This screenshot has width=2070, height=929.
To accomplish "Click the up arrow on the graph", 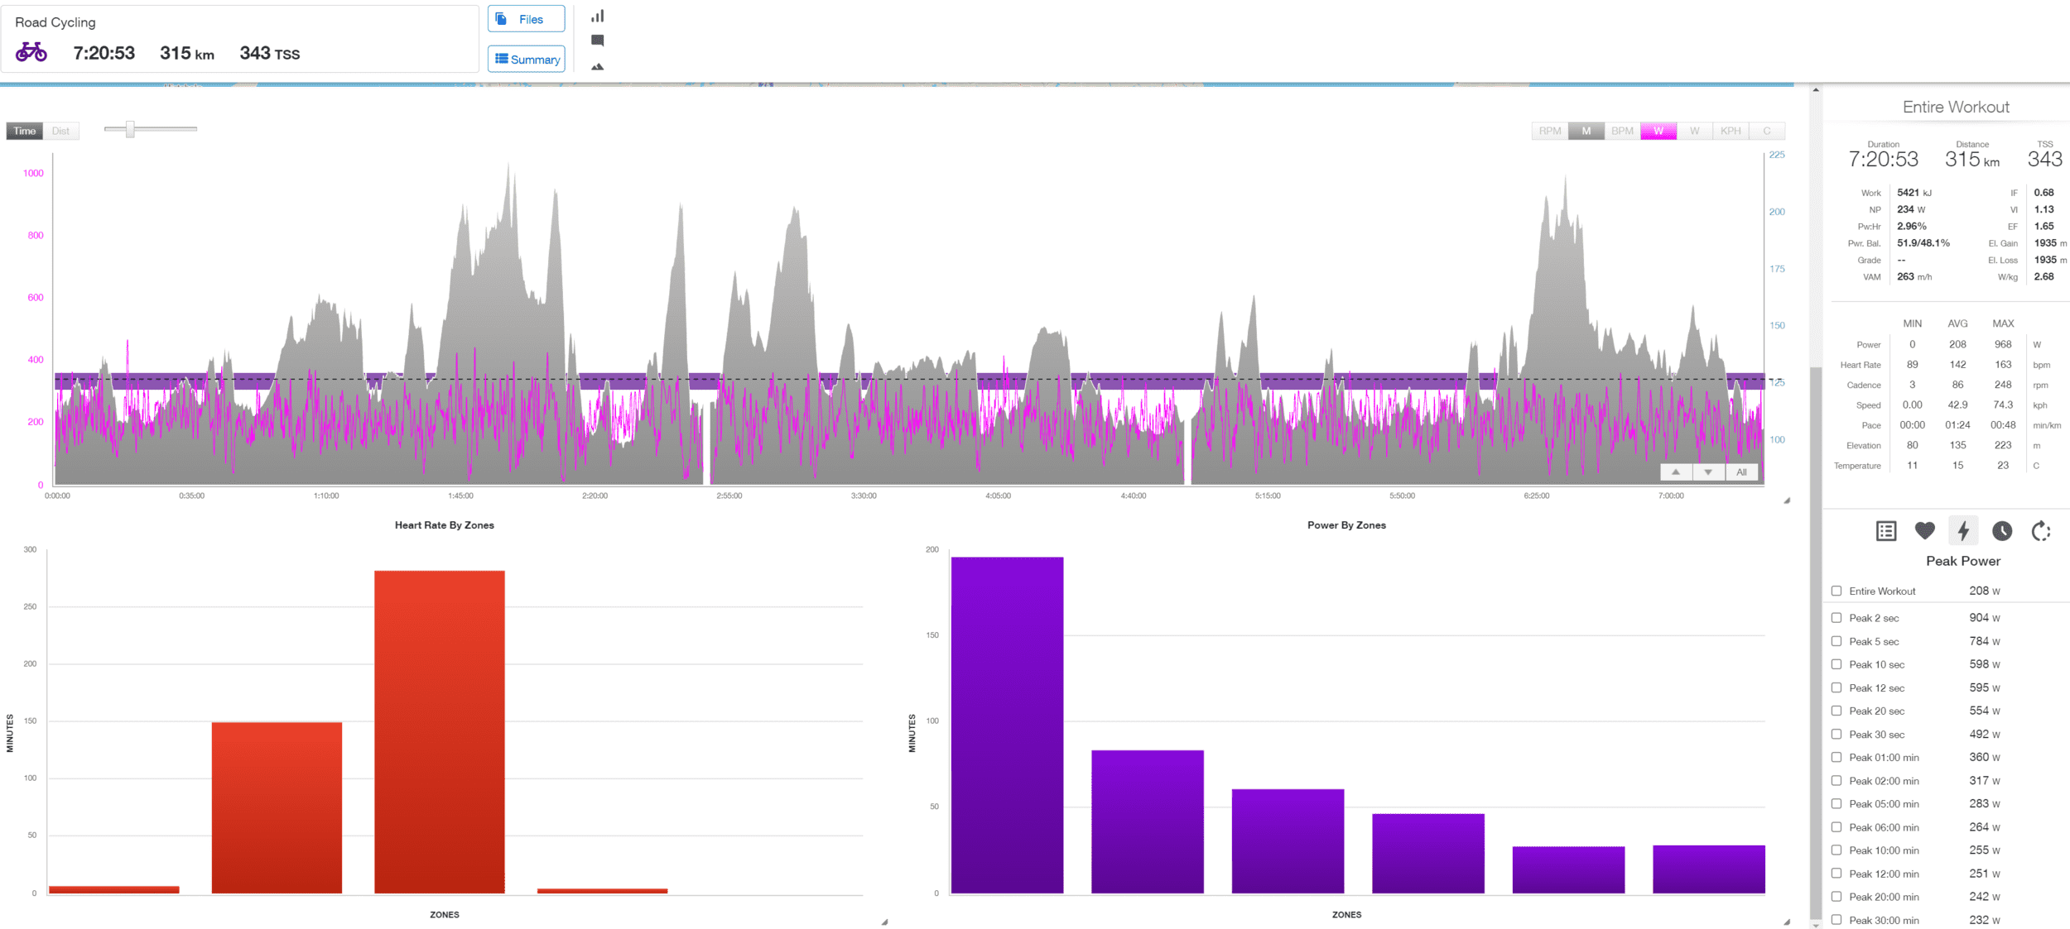I will (1676, 472).
